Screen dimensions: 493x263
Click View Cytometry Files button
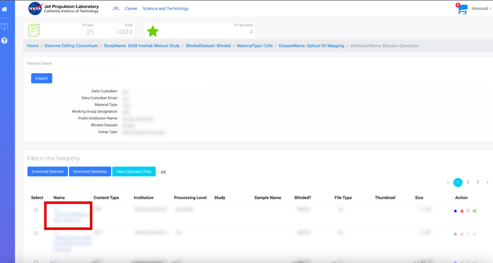pyautogui.click(x=134, y=171)
